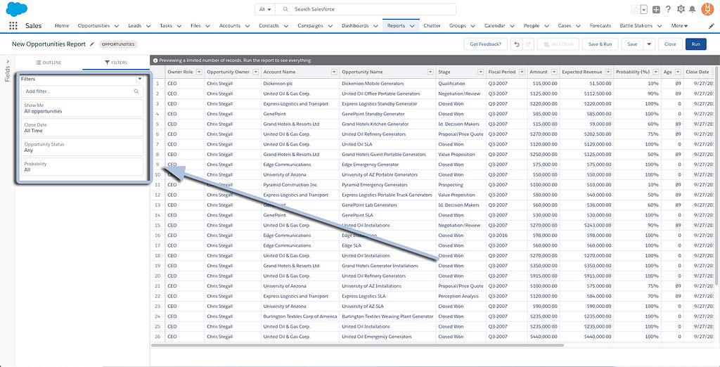Open the More navigation menu

pyautogui.click(x=680, y=26)
